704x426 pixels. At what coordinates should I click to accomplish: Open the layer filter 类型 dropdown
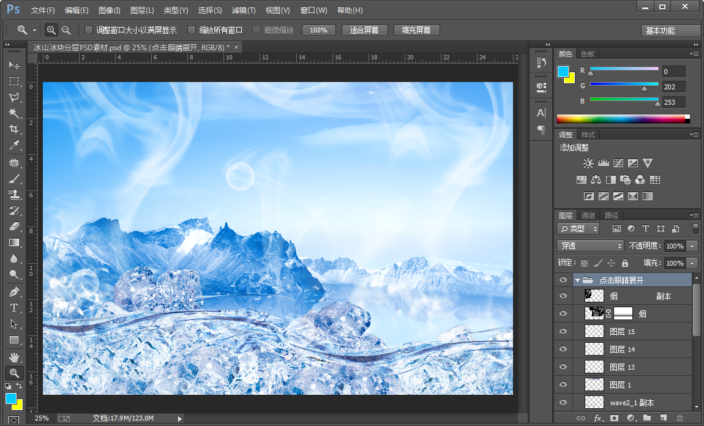[x=579, y=228]
